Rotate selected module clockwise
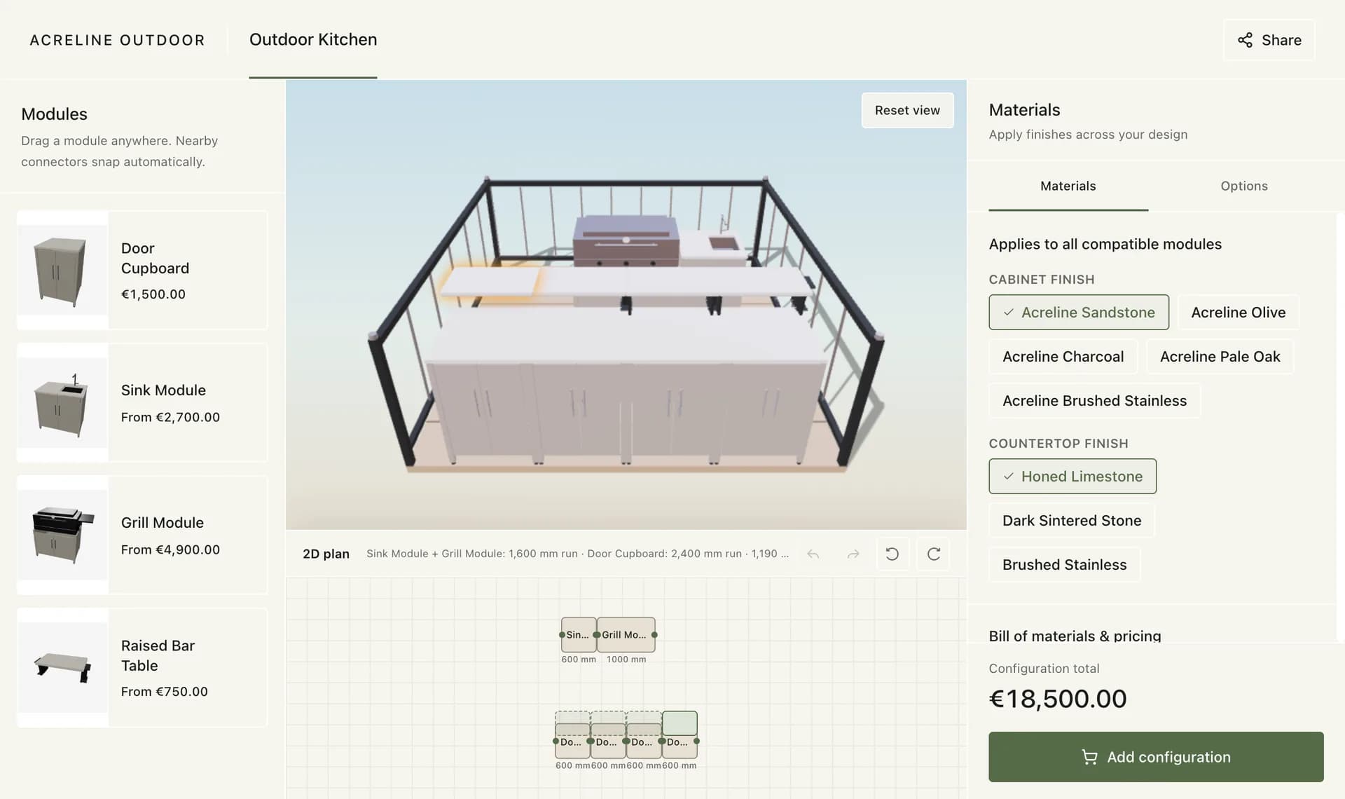This screenshot has width=1345, height=799. 934,554
